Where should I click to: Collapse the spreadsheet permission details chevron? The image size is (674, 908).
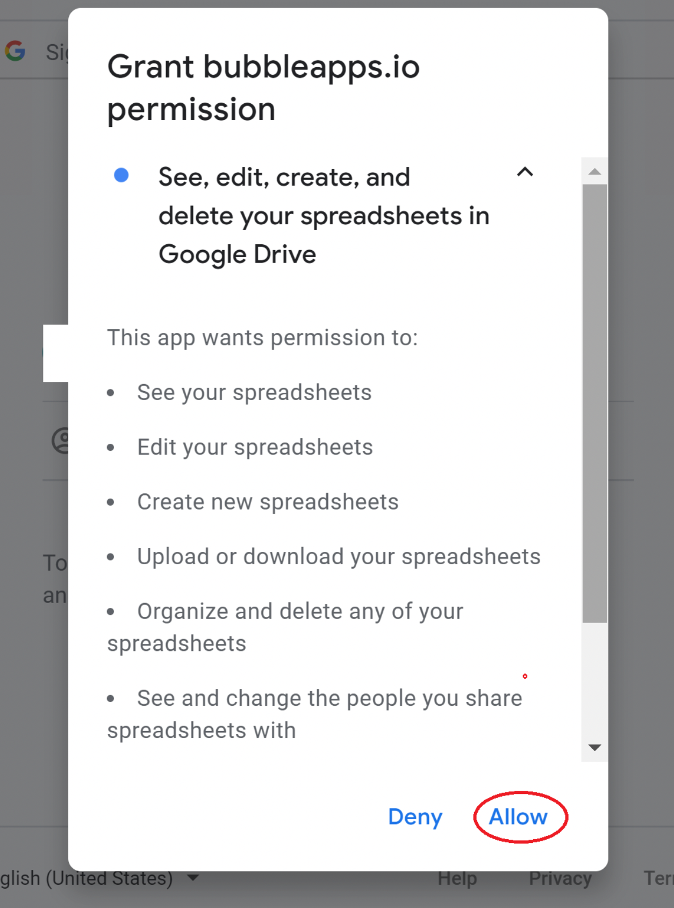pos(525,172)
